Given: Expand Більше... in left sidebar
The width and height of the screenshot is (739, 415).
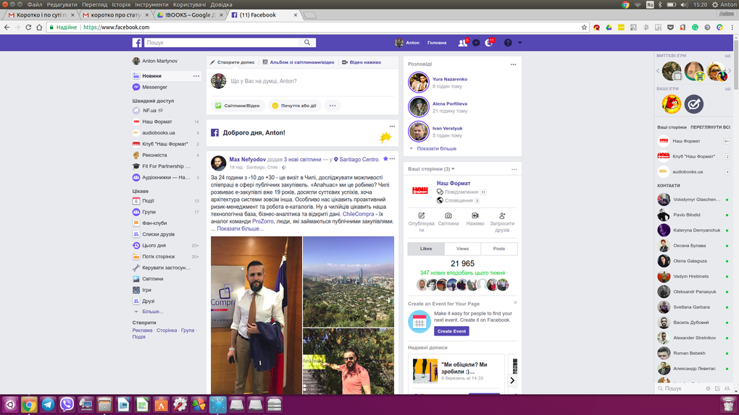Looking at the screenshot, I should (x=152, y=312).
